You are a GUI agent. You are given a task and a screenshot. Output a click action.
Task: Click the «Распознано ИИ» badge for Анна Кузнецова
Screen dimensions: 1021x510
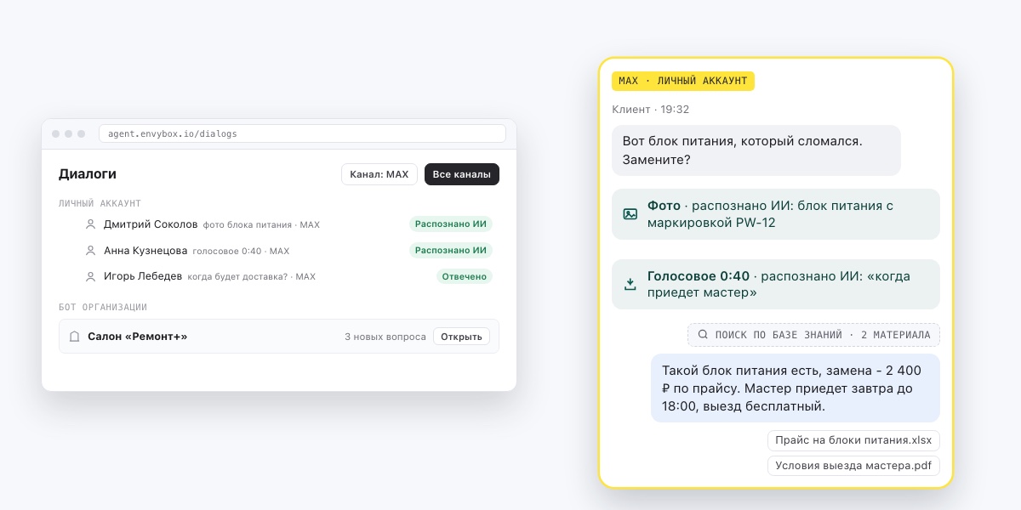pos(450,251)
